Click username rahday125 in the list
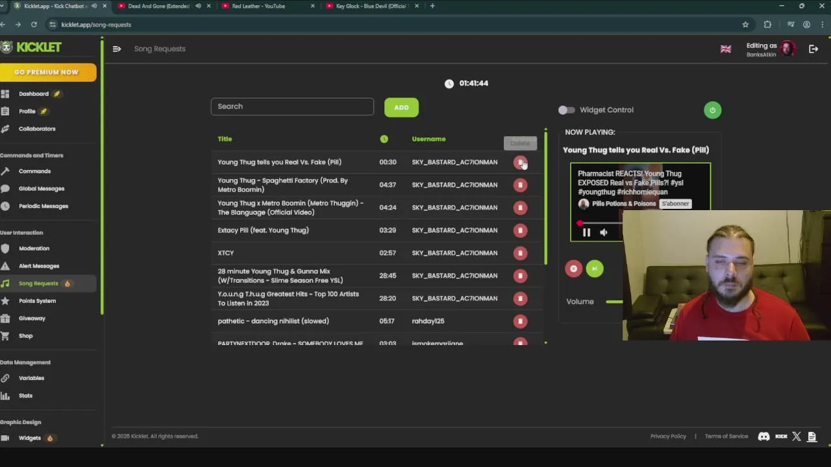Image resolution: width=831 pixels, height=467 pixels. coord(428,321)
